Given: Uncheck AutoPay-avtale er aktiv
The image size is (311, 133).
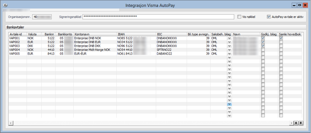Looking at the screenshot, I should 269,17.
